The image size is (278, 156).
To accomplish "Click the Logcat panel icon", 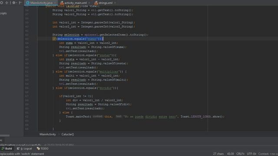I will [18, 149].
